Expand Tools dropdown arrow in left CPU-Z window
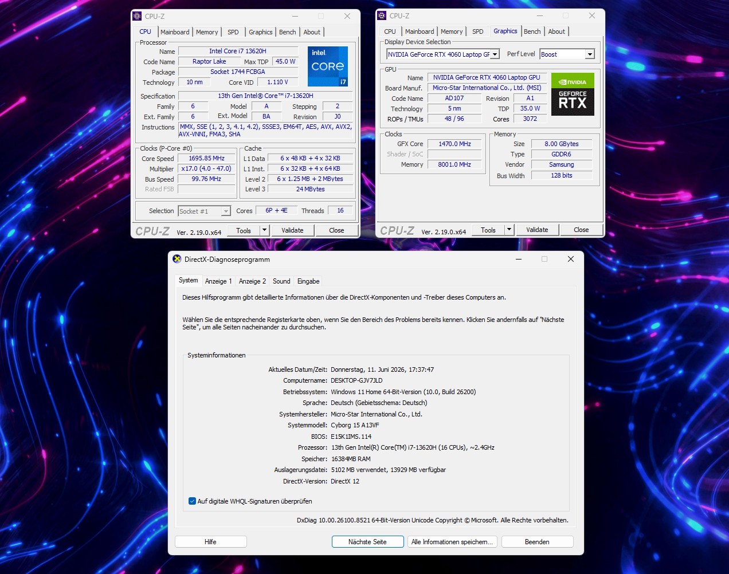 (x=264, y=230)
